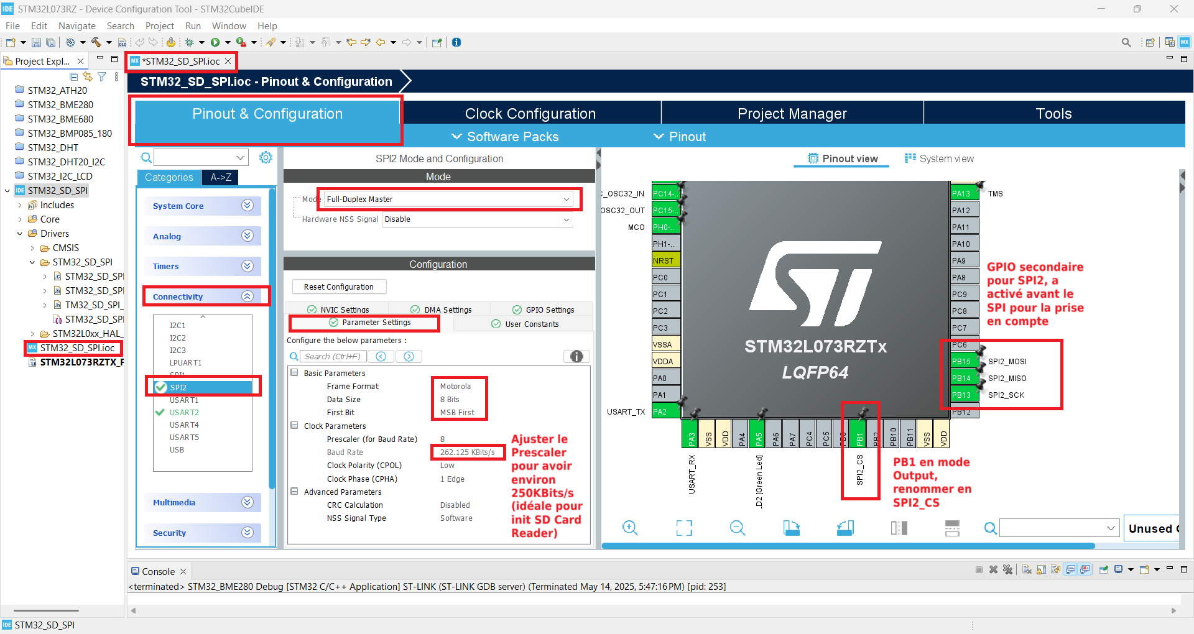Click the parameter Search (Ctrl+F) field
Viewport: 1194px width, 634px height.
(333, 356)
